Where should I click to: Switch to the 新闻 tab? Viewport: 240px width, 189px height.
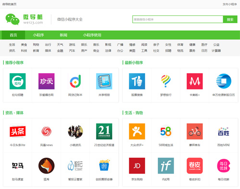63,35
